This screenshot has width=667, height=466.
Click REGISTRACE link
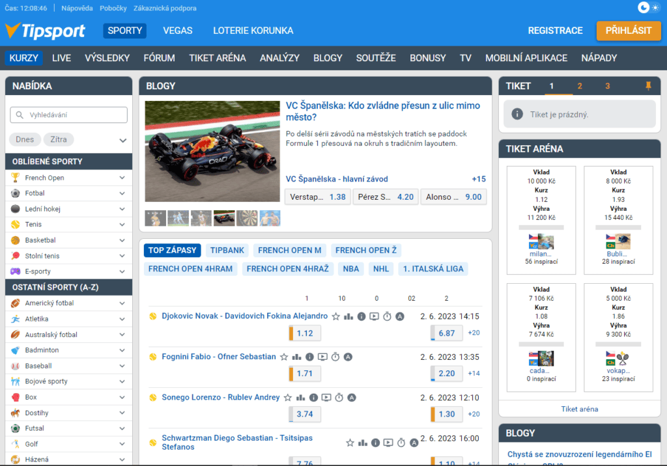pyautogui.click(x=555, y=31)
